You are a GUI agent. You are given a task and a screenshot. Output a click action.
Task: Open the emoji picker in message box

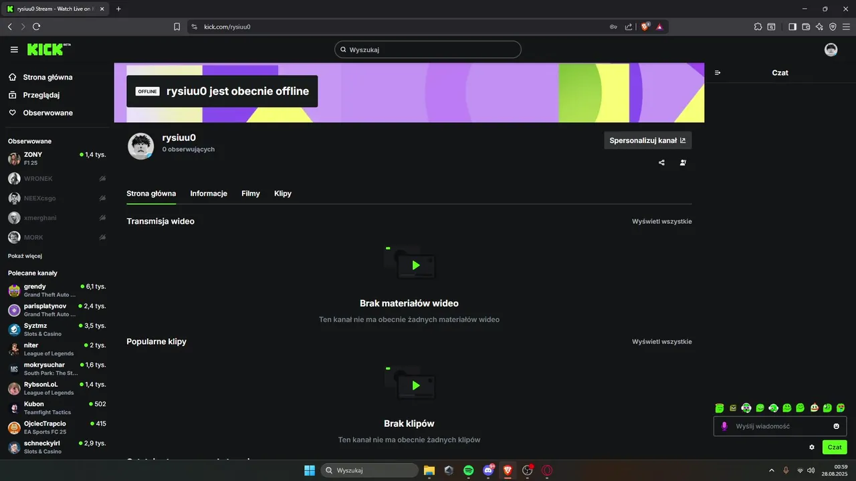click(x=836, y=426)
